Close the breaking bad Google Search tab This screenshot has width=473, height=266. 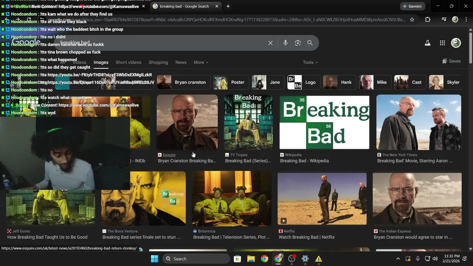pyautogui.click(x=217, y=6)
